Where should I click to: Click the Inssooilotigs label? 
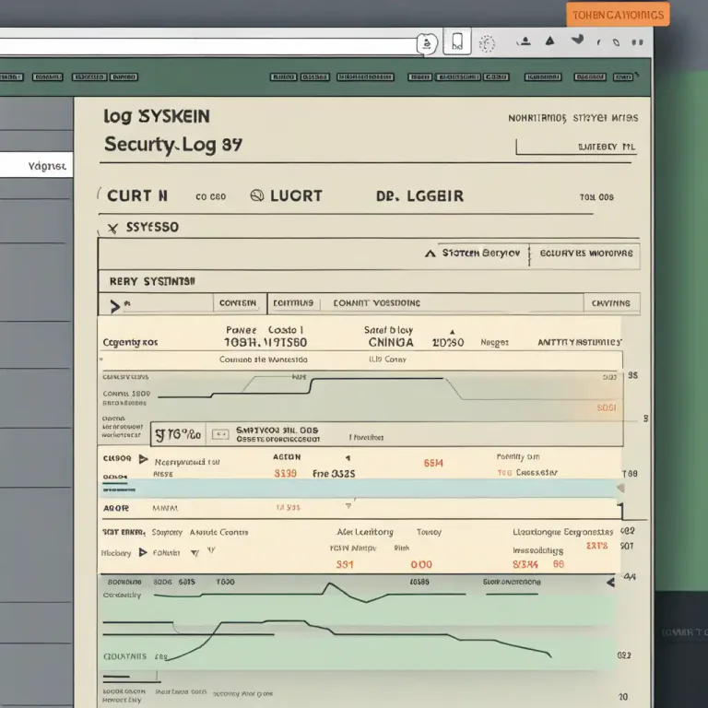pos(537,551)
